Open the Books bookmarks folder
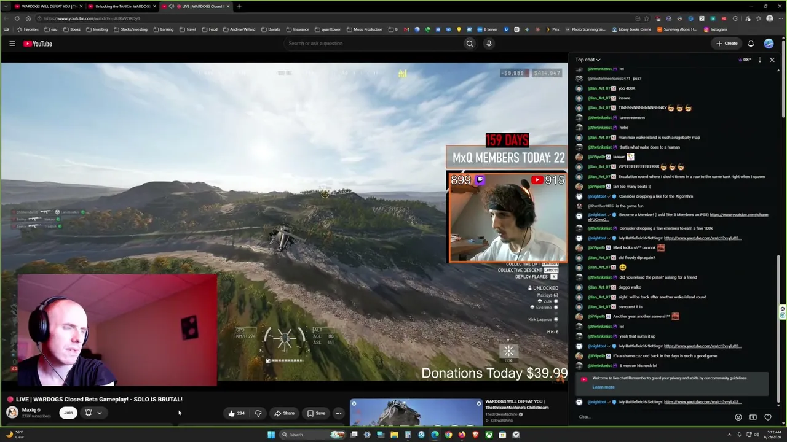This screenshot has height=442, width=787. pyautogui.click(x=71, y=29)
